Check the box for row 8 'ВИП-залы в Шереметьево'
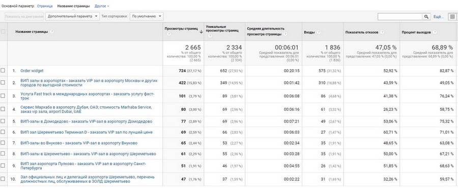Image resolution: width=458 pixels, height=188 pixels. (x=3, y=153)
